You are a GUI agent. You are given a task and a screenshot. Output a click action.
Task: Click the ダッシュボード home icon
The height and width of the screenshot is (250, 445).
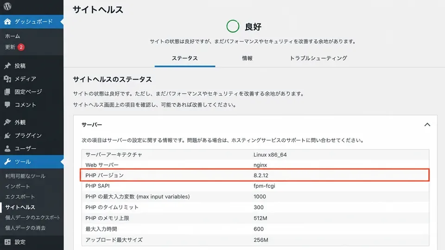(x=7, y=22)
